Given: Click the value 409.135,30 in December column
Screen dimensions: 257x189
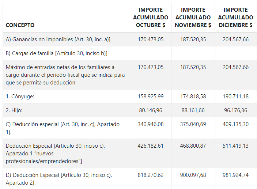Looking at the screenshot, I should (x=235, y=124).
